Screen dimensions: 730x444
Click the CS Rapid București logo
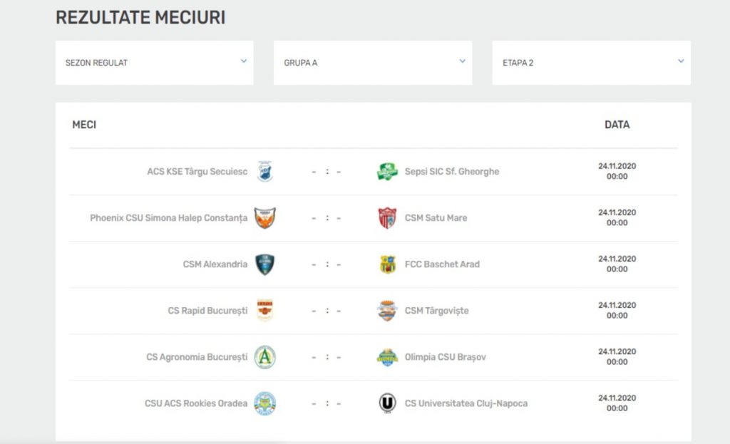[264, 311]
